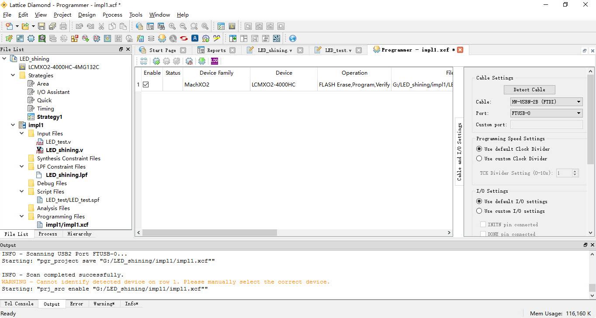Collapse the Input Files folder
The image size is (596, 318).
point(22,133)
